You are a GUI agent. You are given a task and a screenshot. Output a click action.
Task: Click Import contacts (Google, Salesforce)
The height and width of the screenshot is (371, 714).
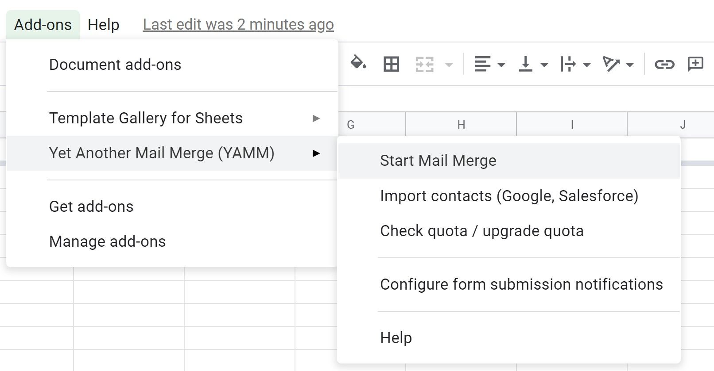coord(508,196)
